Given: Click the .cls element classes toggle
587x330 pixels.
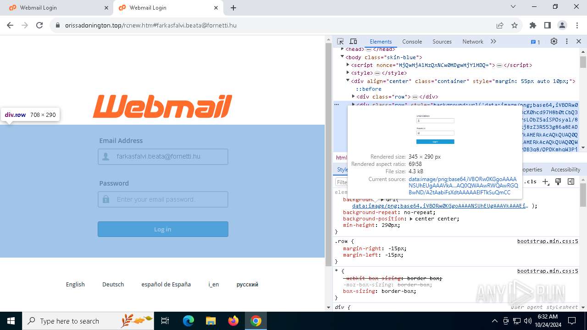Looking at the screenshot, I should pos(531,181).
